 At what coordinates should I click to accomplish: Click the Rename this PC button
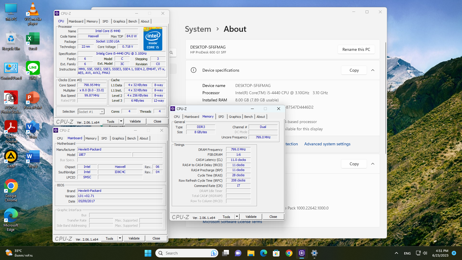(x=356, y=49)
